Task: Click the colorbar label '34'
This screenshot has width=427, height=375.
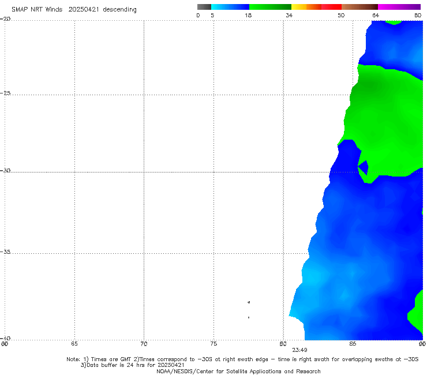Action: pos(289,16)
